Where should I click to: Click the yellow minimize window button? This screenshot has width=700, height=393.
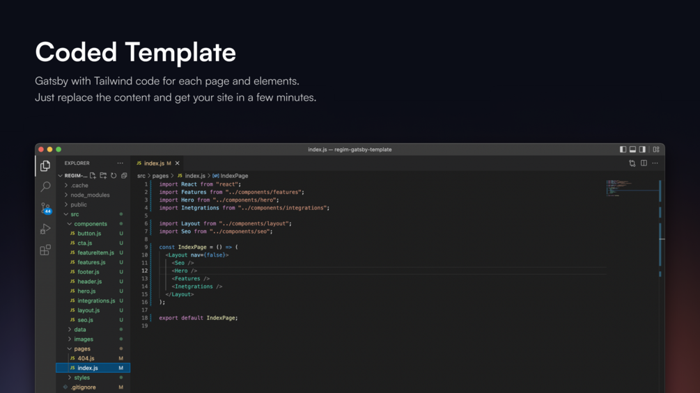49,150
